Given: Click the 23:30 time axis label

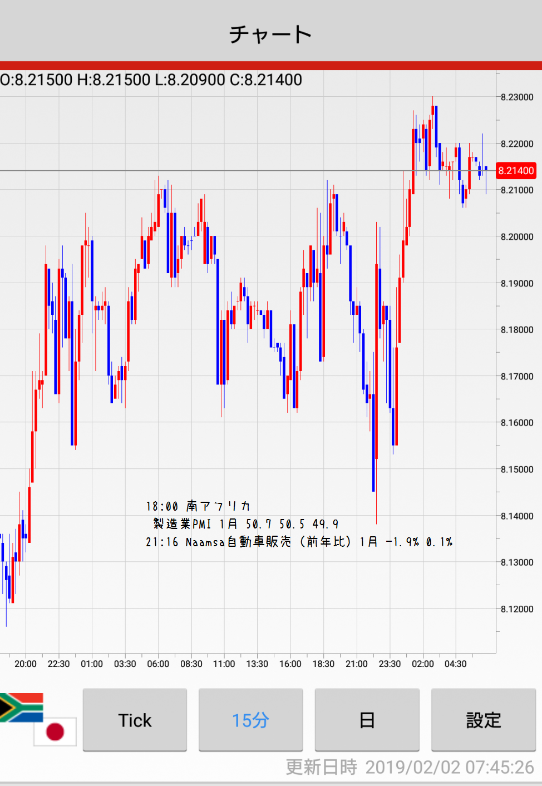Looking at the screenshot, I should pos(390,664).
